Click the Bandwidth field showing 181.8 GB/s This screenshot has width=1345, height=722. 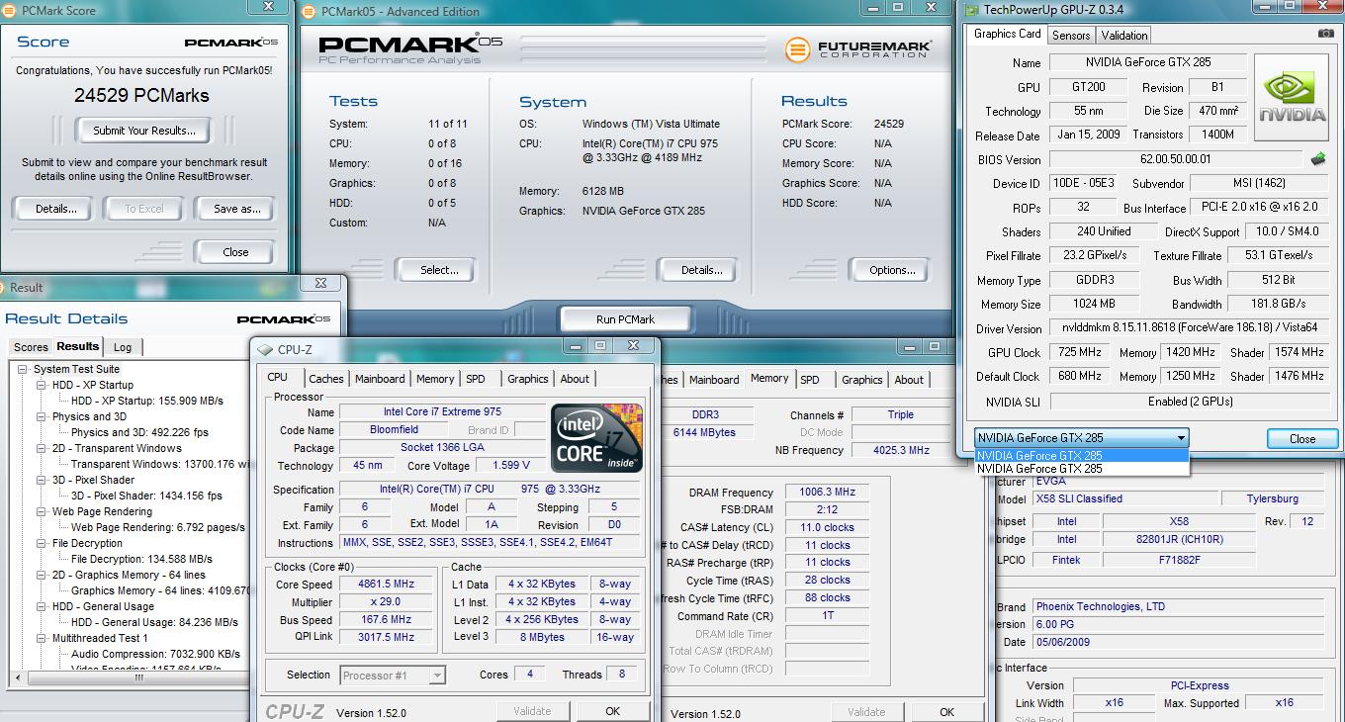coord(1278,305)
